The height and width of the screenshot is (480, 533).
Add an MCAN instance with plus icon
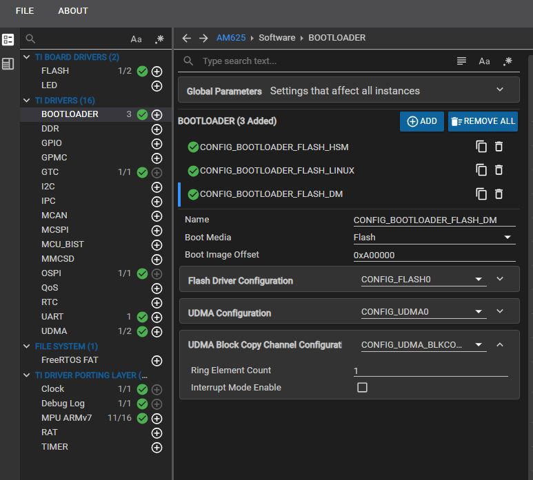pyautogui.click(x=157, y=216)
